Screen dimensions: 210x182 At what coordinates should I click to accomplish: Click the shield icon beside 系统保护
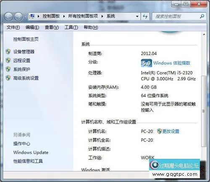[8, 69]
